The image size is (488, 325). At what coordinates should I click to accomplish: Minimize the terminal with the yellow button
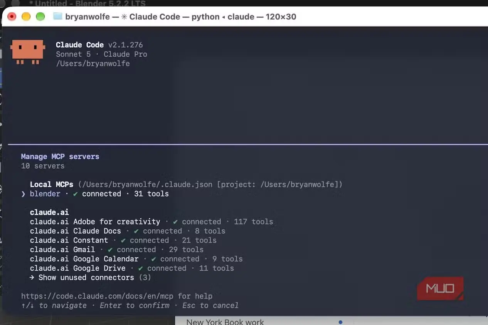tap(26, 17)
